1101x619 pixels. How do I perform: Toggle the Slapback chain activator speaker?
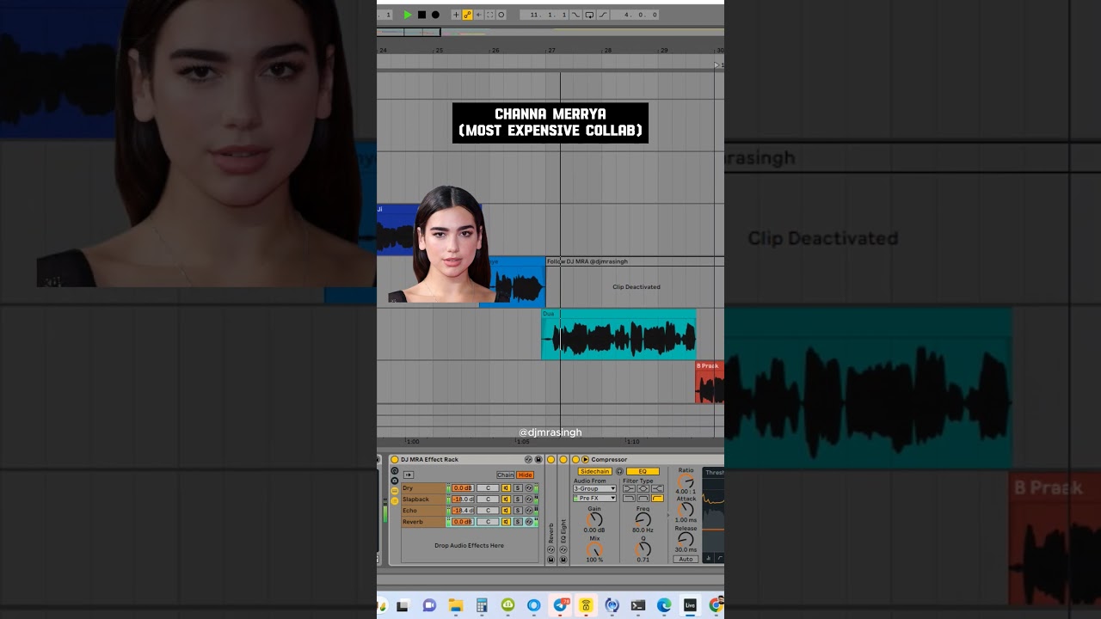[x=507, y=499]
